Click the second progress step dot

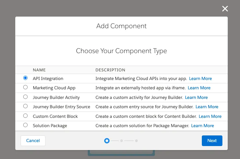coord(121,141)
